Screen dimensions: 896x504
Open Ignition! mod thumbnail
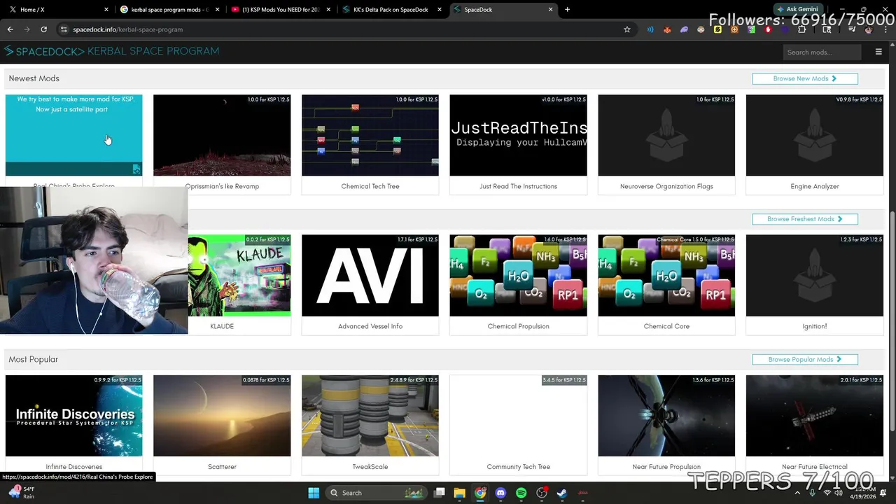(x=815, y=275)
